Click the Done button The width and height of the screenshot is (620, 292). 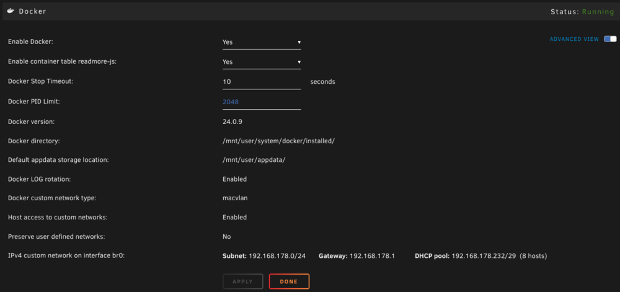pos(289,281)
